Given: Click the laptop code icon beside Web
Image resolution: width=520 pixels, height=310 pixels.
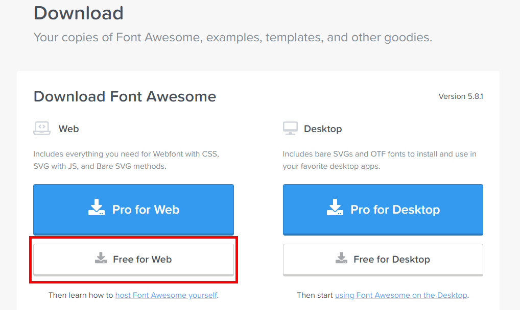Looking at the screenshot, I should (x=42, y=128).
